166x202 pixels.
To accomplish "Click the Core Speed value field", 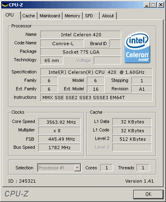I will (x=59, y=122).
